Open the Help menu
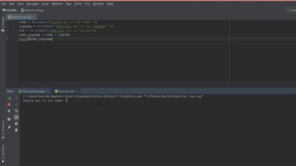296x166 pixels. click(110, 4)
